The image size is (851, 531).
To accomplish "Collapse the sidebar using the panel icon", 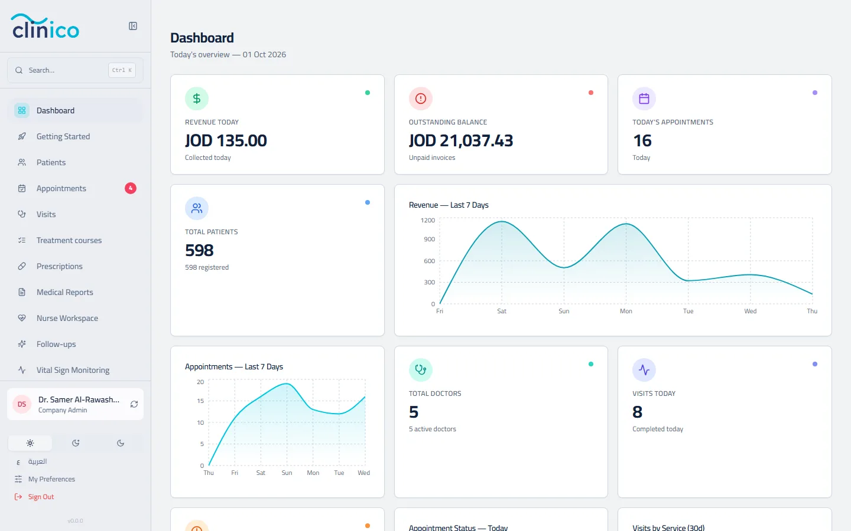I will [x=133, y=26].
